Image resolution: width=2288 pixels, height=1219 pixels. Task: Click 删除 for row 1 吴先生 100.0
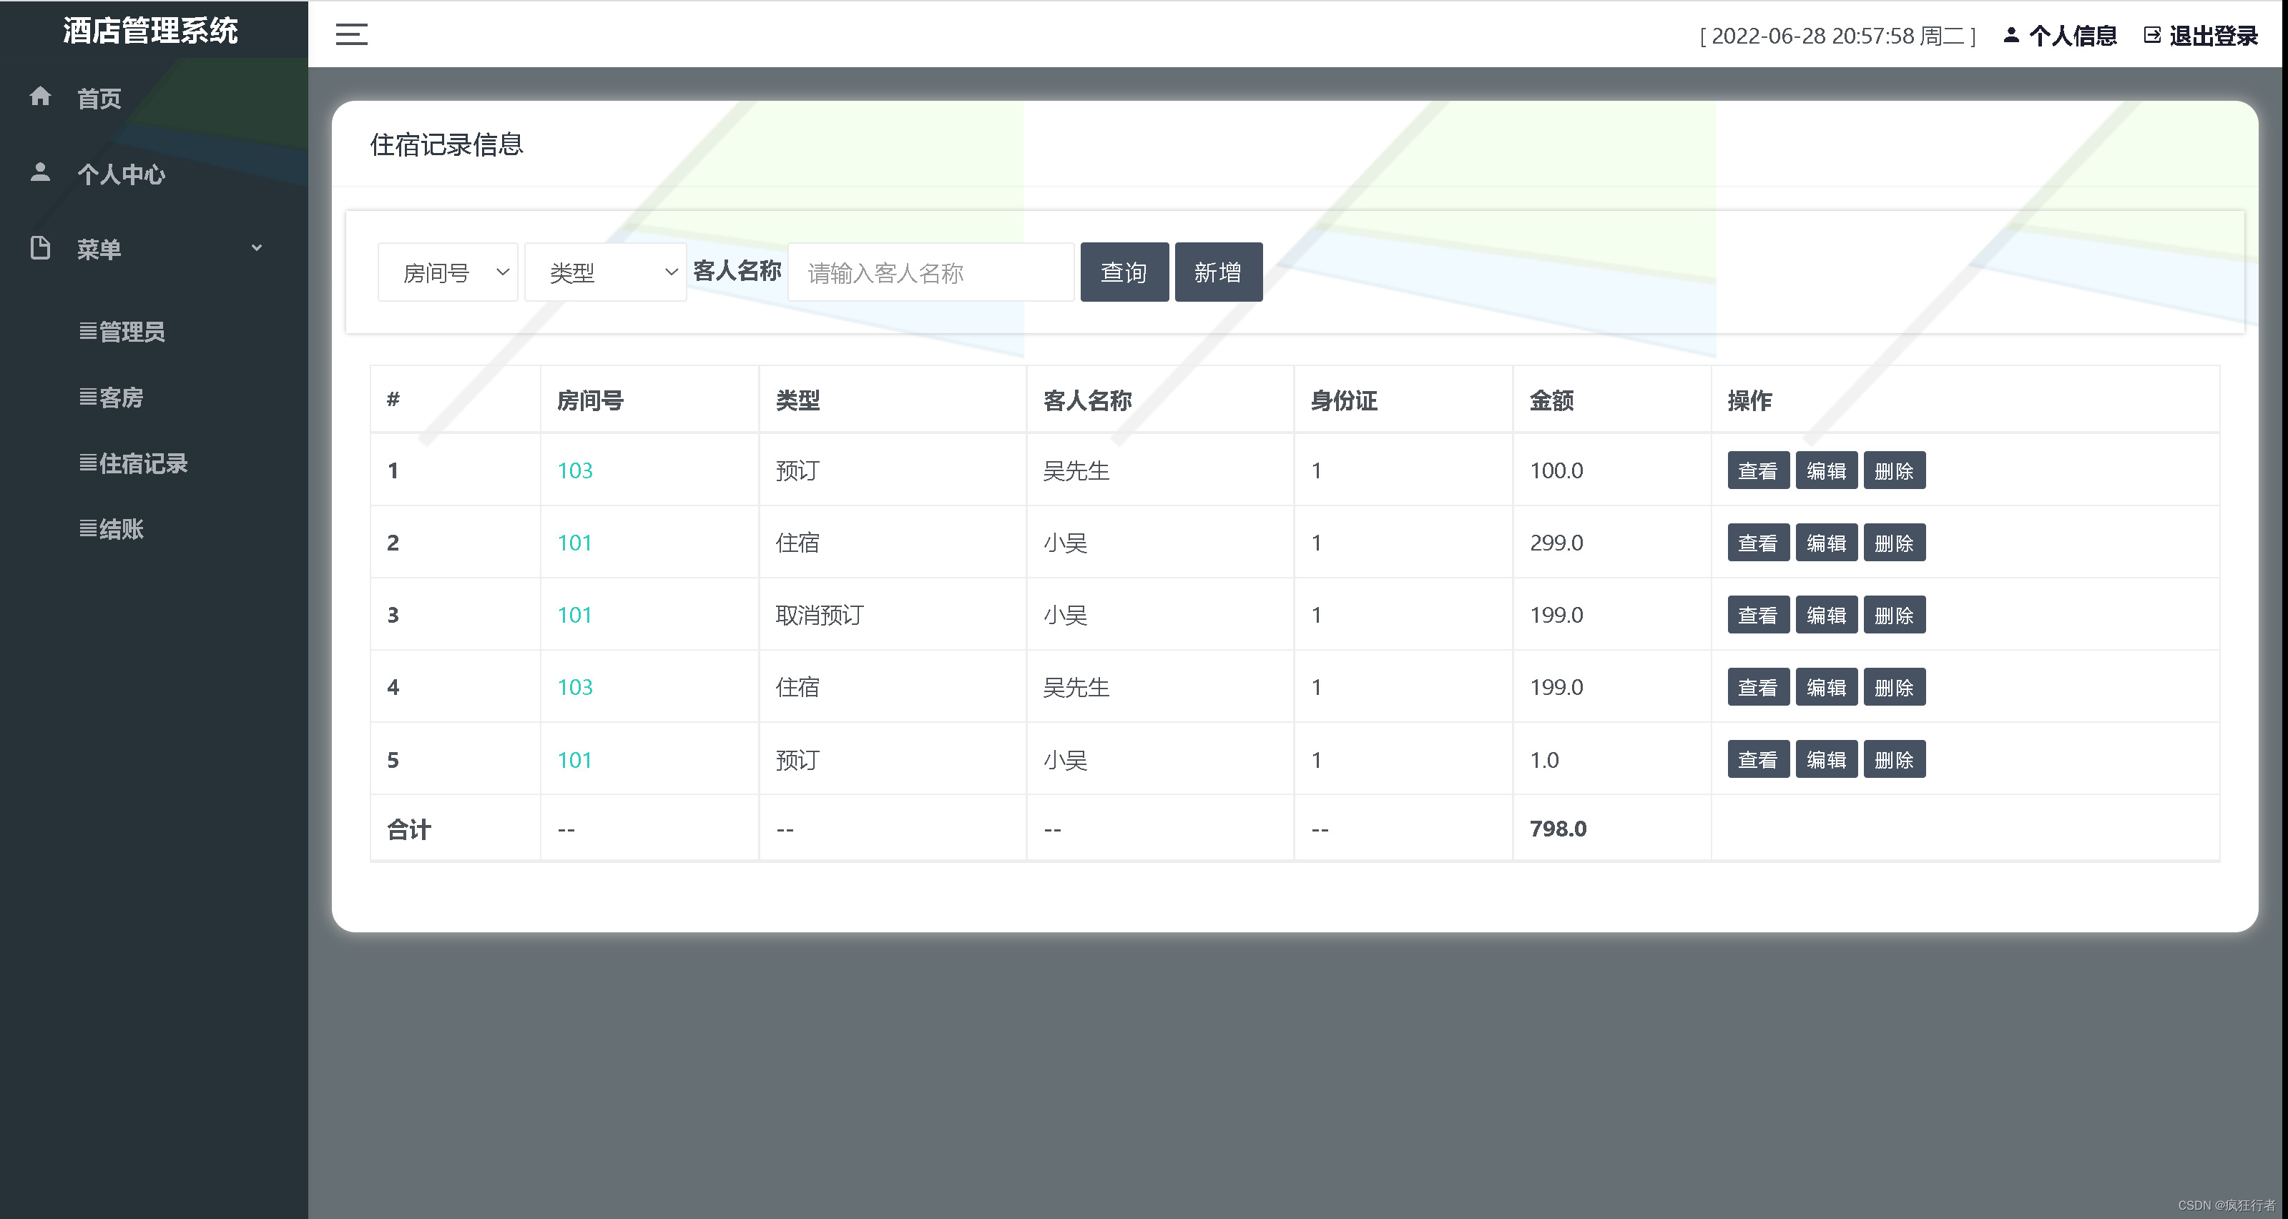[x=1895, y=470]
